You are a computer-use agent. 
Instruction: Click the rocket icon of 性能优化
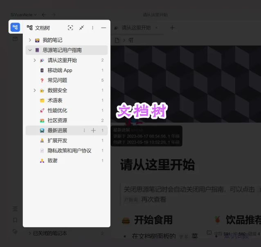coord(42,110)
